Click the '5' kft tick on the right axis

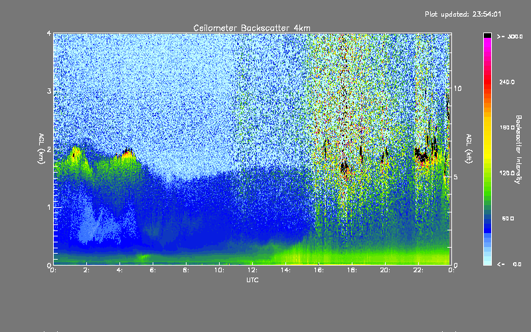[x=456, y=177]
